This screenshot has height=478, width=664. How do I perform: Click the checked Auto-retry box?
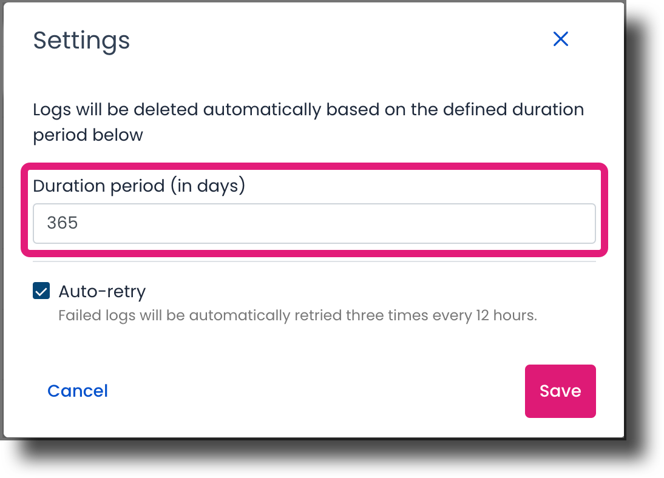tap(40, 291)
